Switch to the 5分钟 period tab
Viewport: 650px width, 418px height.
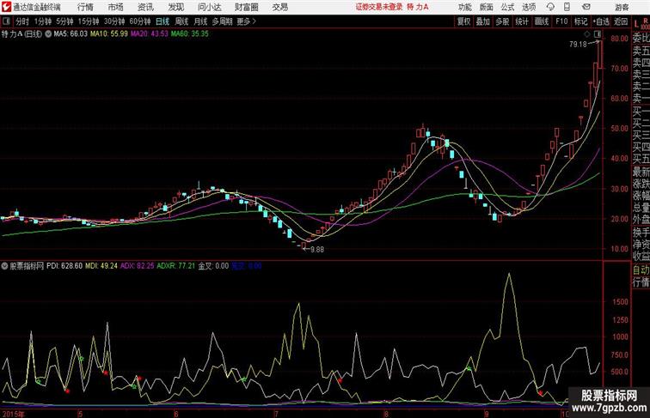coord(64,21)
